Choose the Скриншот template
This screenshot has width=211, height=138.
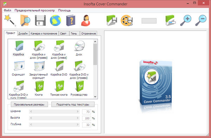pyautogui.click(x=18, y=68)
